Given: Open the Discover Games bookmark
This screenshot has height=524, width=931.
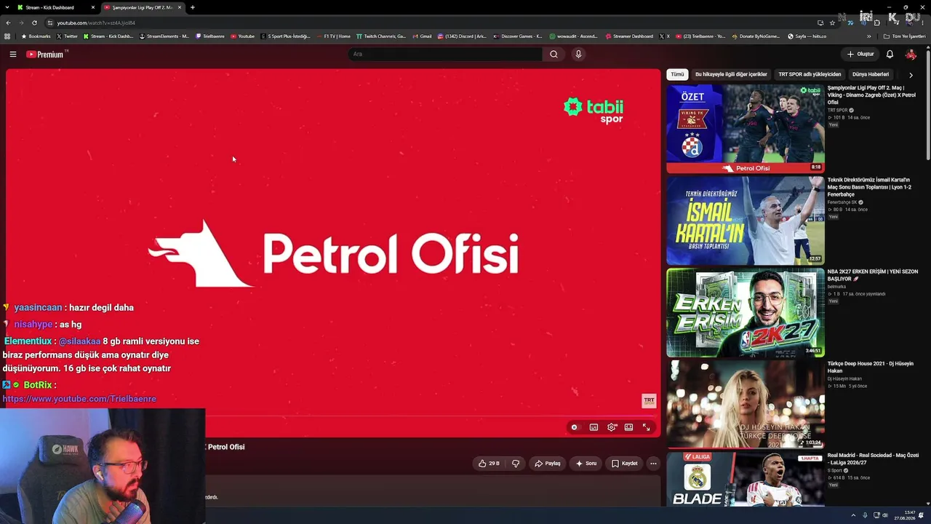Looking at the screenshot, I should pyautogui.click(x=518, y=36).
